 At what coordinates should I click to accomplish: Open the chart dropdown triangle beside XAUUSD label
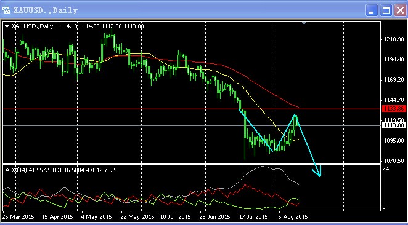pos(7,26)
